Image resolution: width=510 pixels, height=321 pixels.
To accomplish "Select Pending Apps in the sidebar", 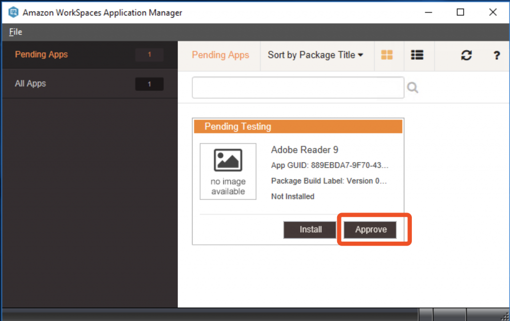I will (x=90, y=55).
